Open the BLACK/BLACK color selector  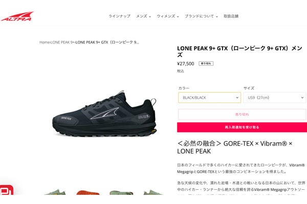click(x=209, y=97)
